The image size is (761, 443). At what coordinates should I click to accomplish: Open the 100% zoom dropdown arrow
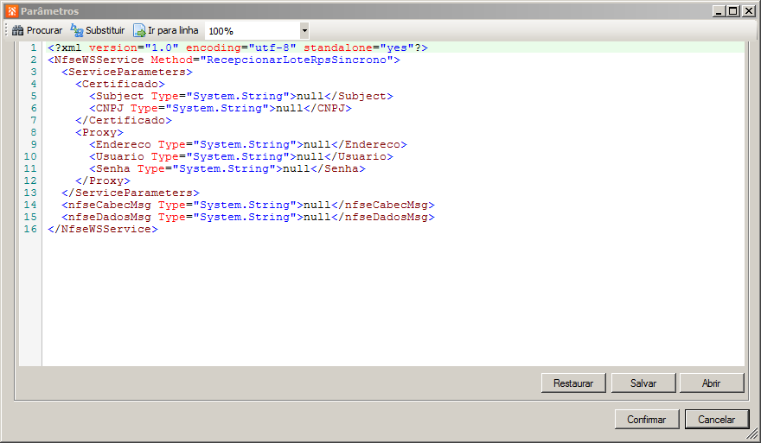304,30
